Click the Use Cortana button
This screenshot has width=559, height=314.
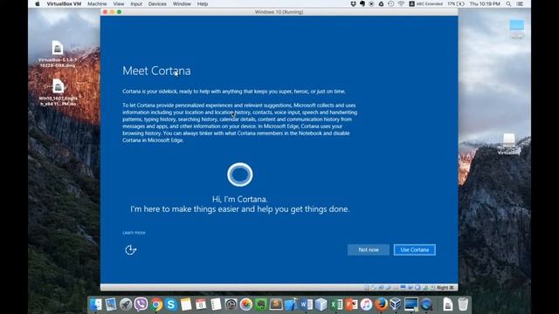(415, 250)
